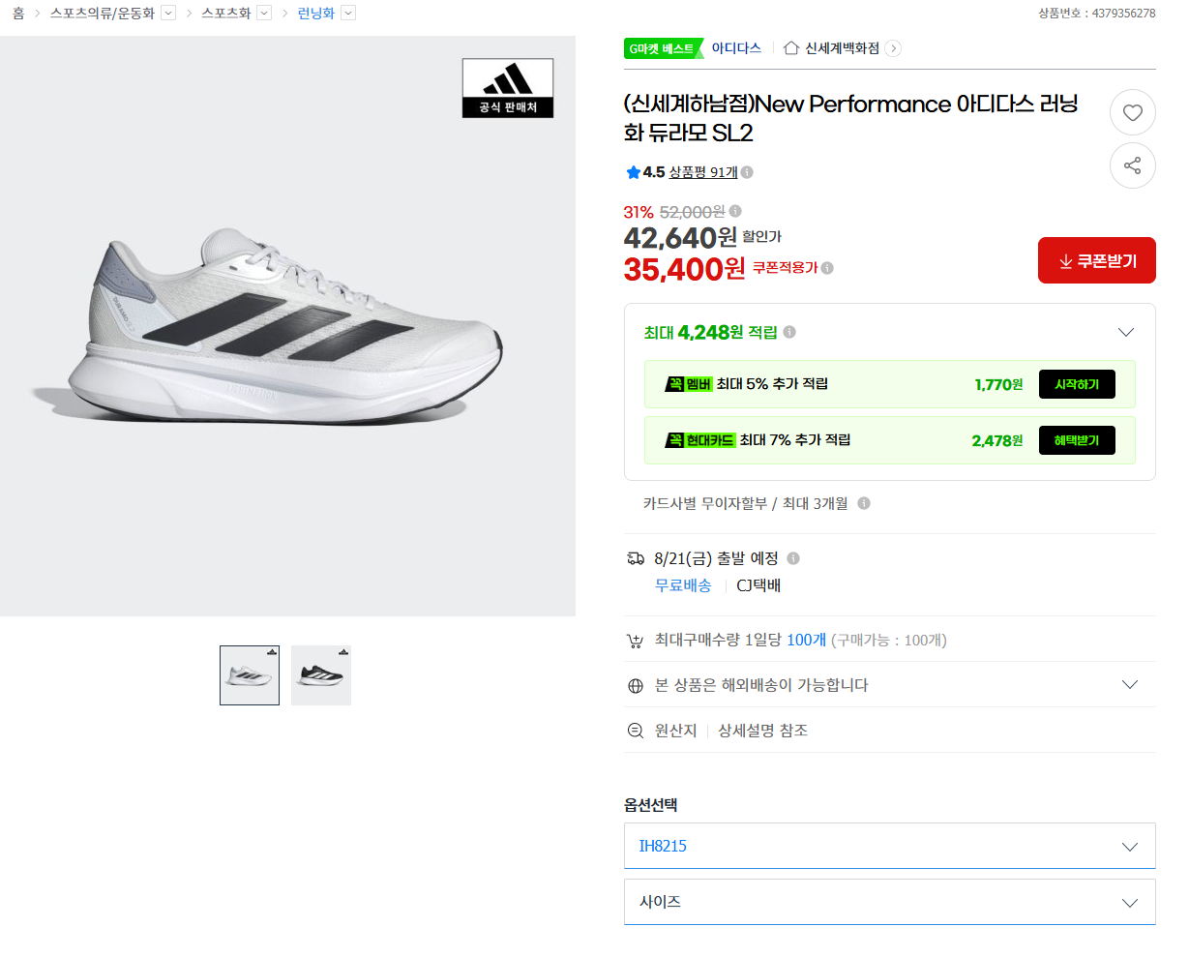Add product to wishlist with heart icon
Screen dimensions: 1189x957
(x=1132, y=113)
